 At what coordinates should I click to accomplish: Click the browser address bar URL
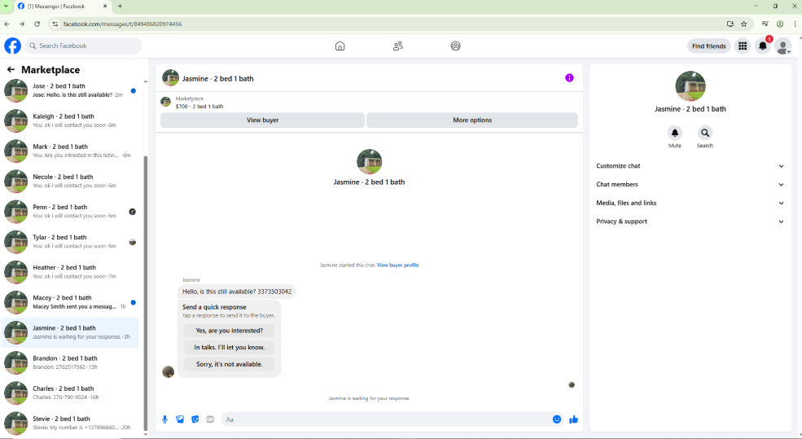tap(122, 24)
